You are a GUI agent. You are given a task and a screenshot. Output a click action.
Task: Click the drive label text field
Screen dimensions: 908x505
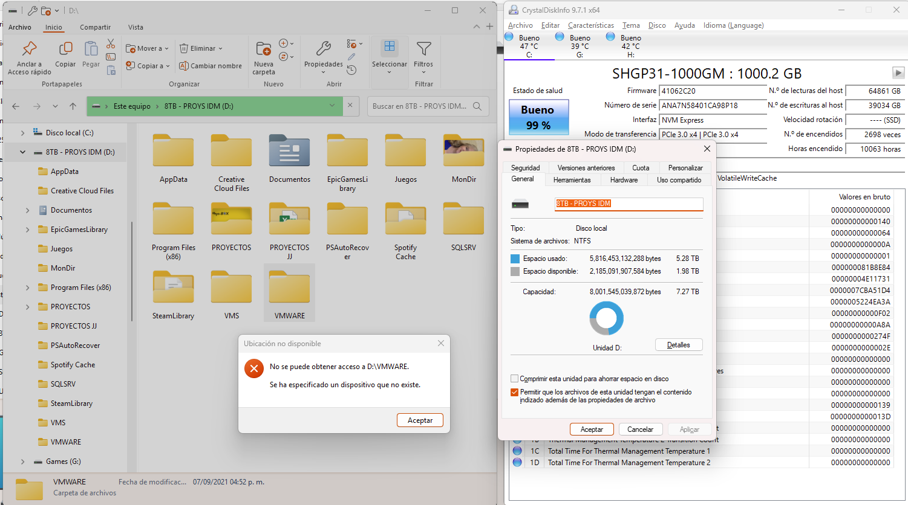(629, 204)
